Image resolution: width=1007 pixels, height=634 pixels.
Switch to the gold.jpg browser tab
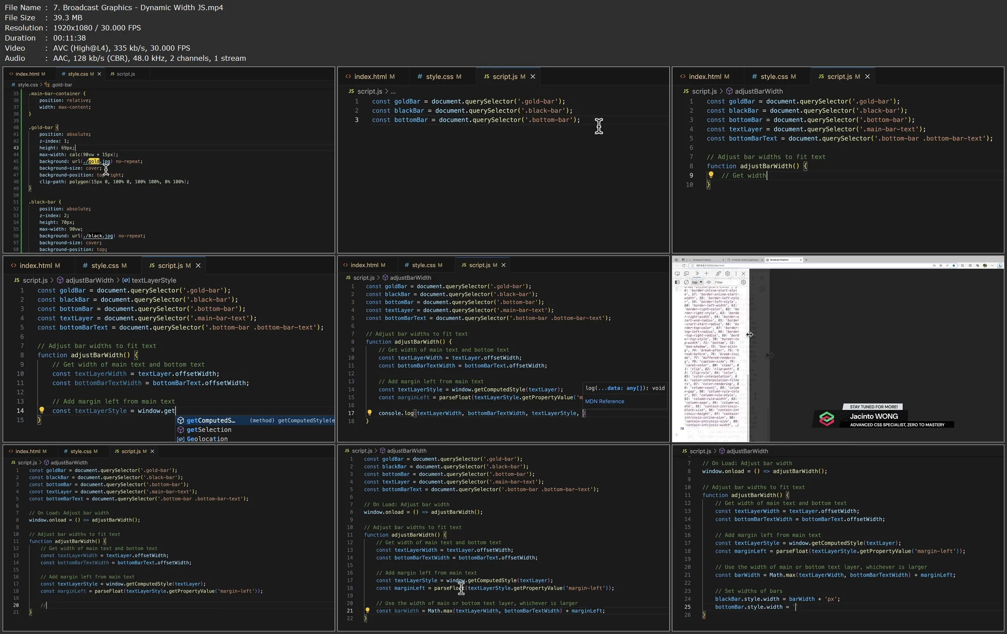[744, 260]
